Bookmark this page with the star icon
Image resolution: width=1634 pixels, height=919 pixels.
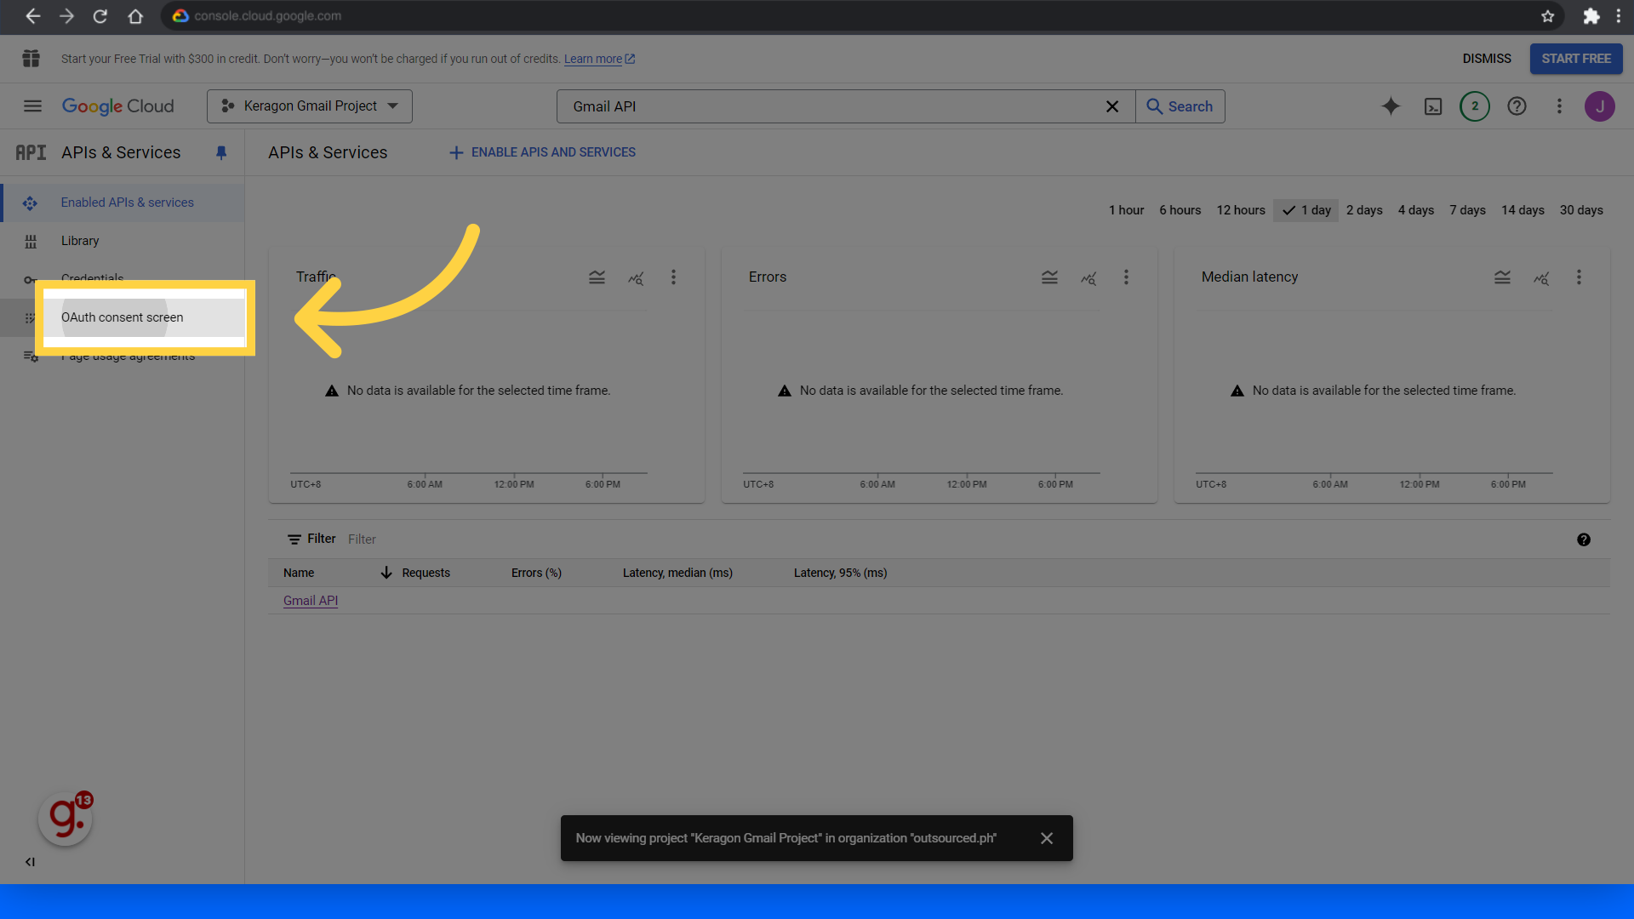coord(1548,16)
